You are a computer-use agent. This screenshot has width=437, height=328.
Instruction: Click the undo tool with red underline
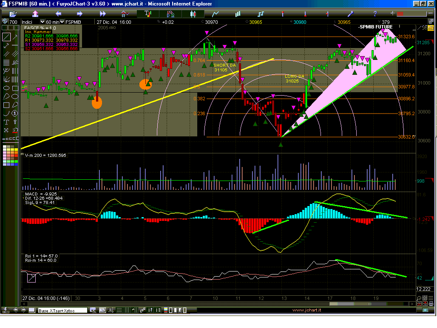click(15, 130)
